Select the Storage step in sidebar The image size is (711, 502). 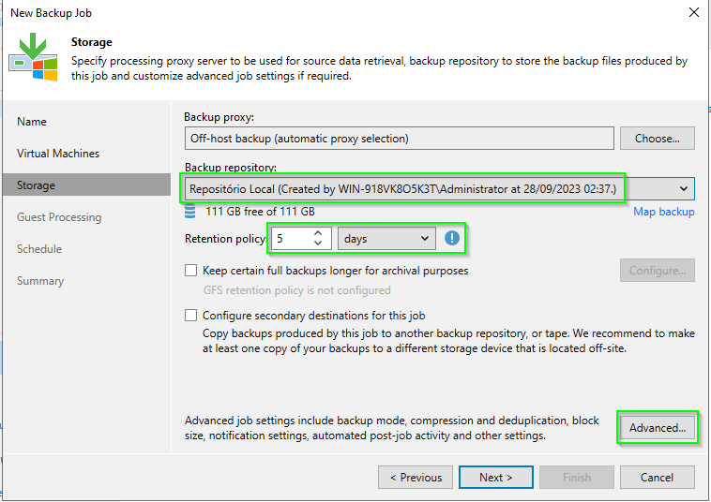(x=86, y=185)
